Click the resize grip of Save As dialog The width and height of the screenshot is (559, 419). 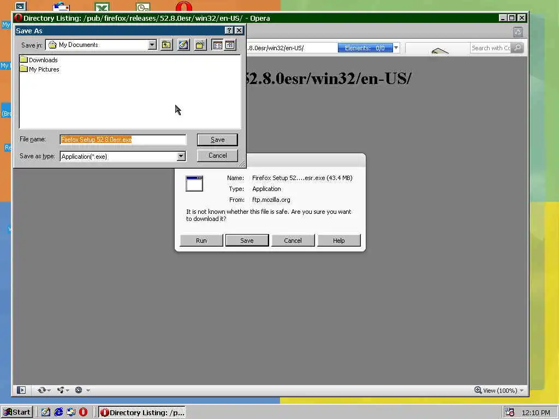click(242, 164)
